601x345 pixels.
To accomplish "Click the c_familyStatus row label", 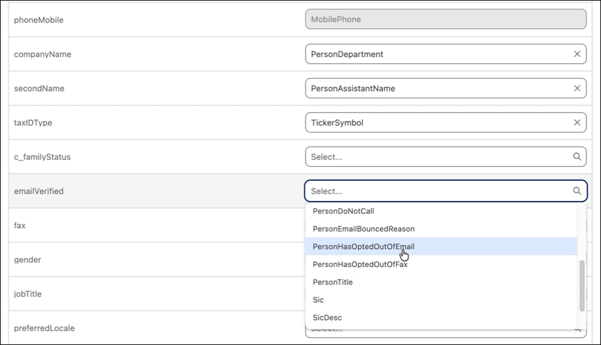I will tap(42, 157).
